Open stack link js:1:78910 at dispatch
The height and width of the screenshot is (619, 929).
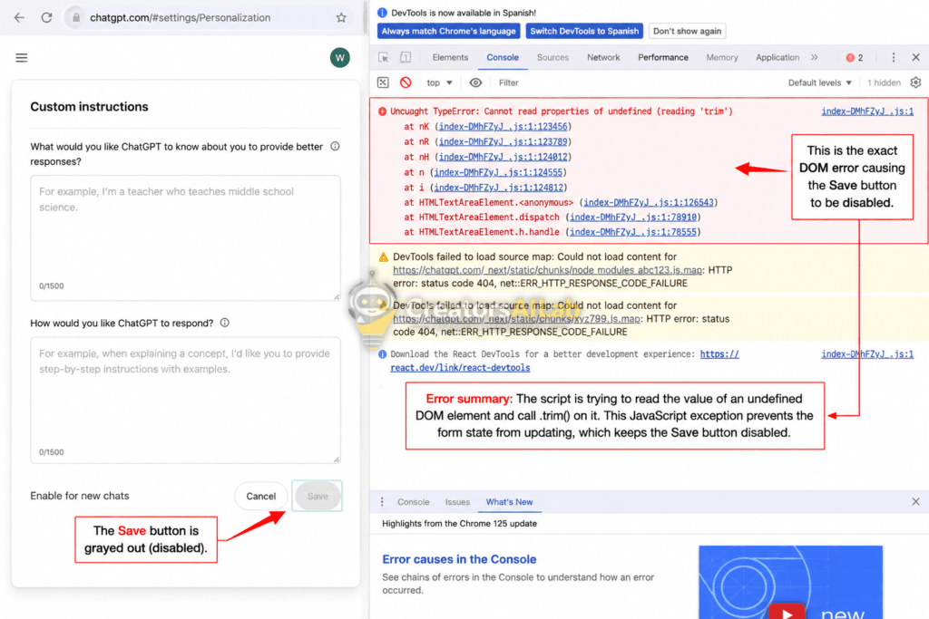pyautogui.click(x=632, y=218)
